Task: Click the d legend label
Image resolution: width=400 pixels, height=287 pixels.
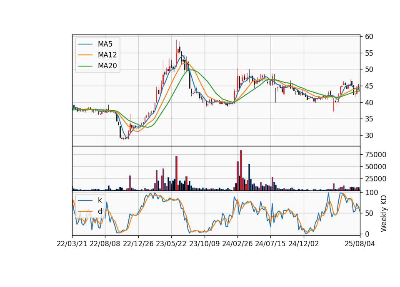Action: pyautogui.click(x=100, y=211)
